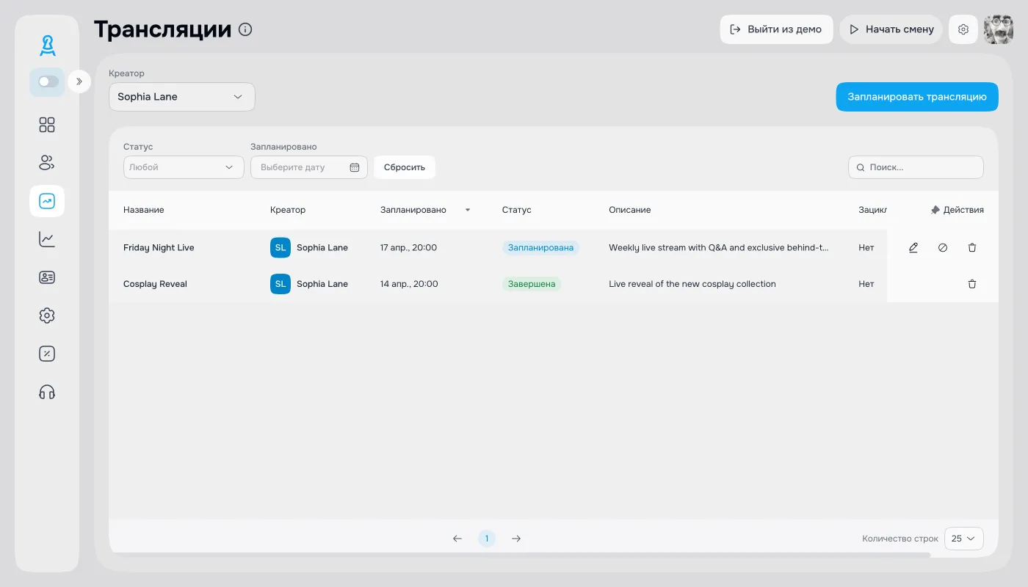Delete the Cosplay Reveal stream

coord(972,284)
